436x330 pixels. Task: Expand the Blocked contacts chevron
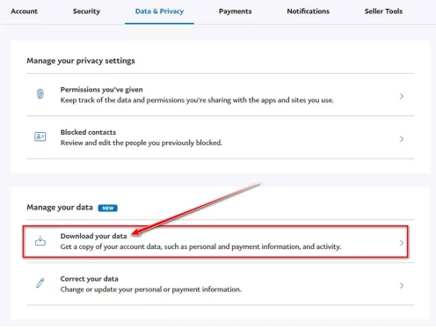pos(402,139)
